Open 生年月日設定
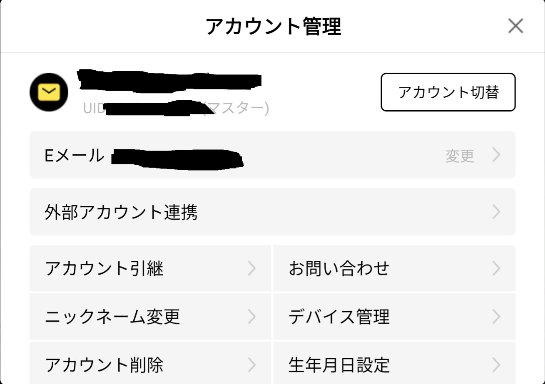Image resolution: width=545 pixels, height=384 pixels. tap(339, 365)
